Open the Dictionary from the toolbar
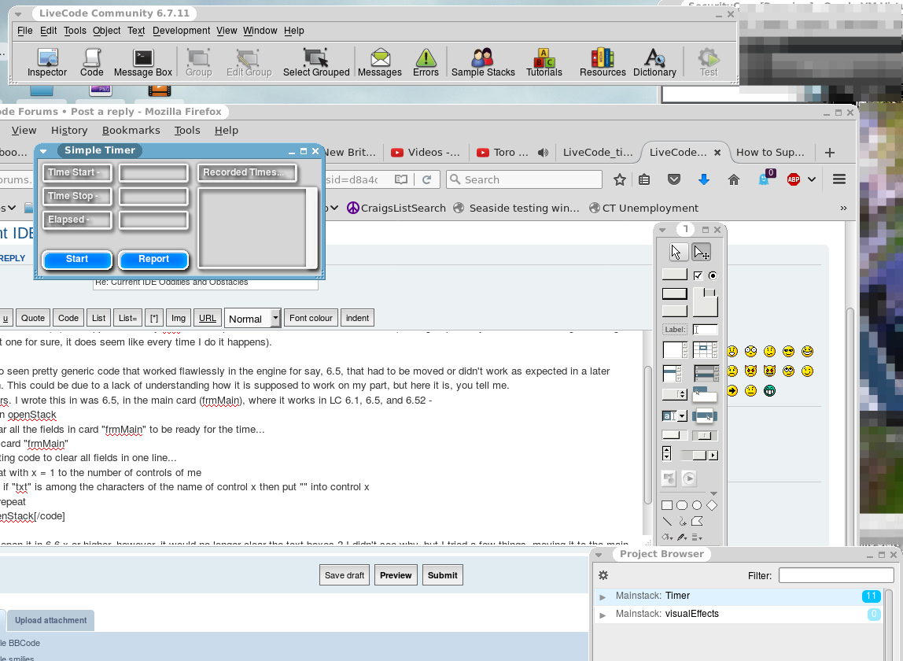 point(654,62)
